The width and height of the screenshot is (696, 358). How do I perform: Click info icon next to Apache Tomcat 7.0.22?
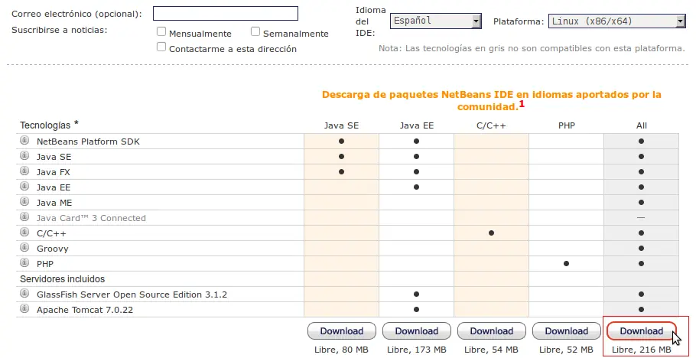pos(24,309)
